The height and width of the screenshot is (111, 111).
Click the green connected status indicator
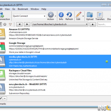[107, 62]
